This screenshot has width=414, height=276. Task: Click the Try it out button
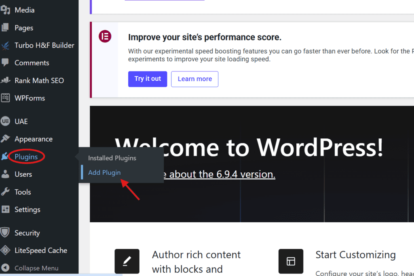(148, 79)
